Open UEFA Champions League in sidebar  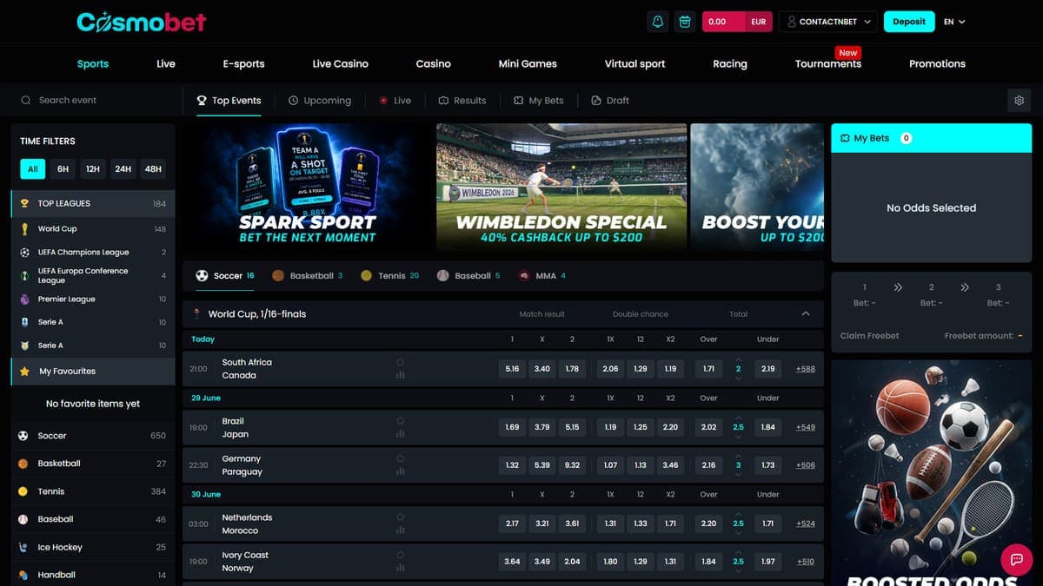pyautogui.click(x=93, y=253)
